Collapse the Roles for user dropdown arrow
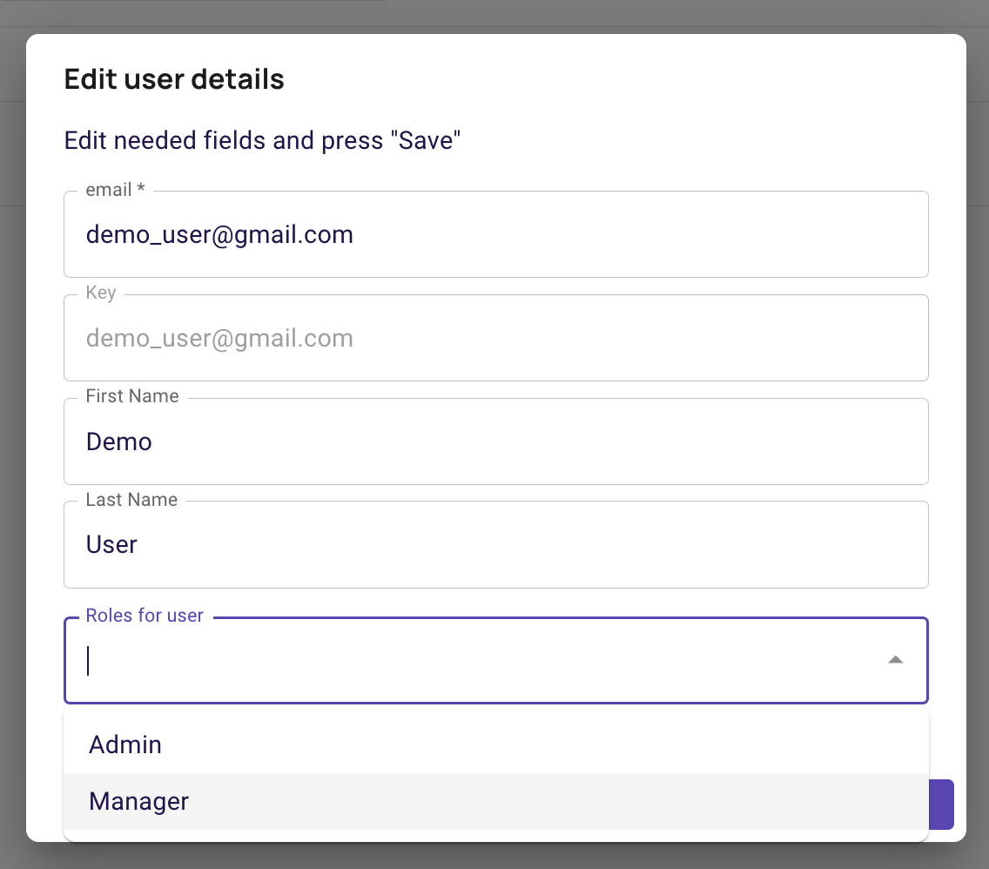 click(x=895, y=660)
